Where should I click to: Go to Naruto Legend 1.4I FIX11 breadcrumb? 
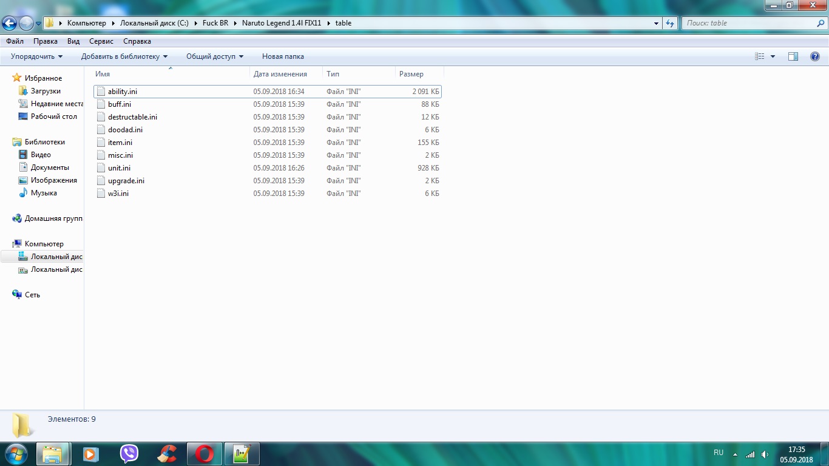pos(282,23)
